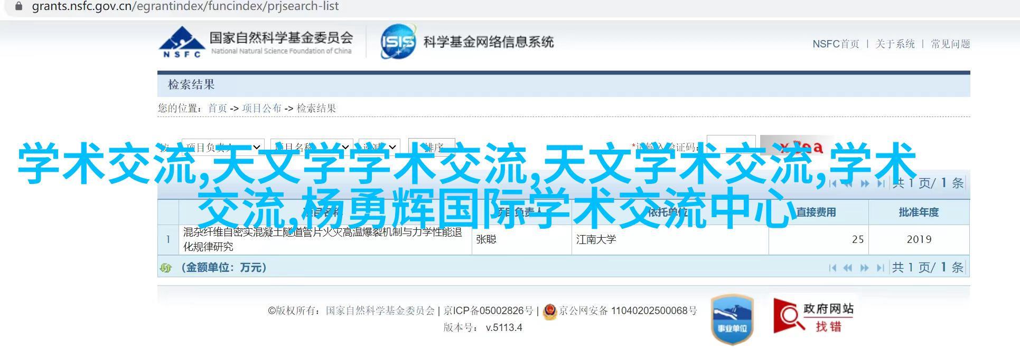Jump to last page in bottom pager
Screen dimensions: 1020x361
pyautogui.click(x=880, y=268)
